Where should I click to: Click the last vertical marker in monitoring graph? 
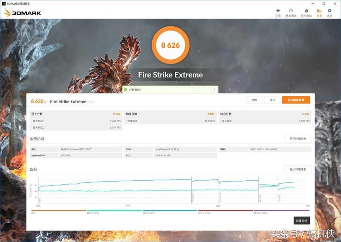tap(278, 190)
